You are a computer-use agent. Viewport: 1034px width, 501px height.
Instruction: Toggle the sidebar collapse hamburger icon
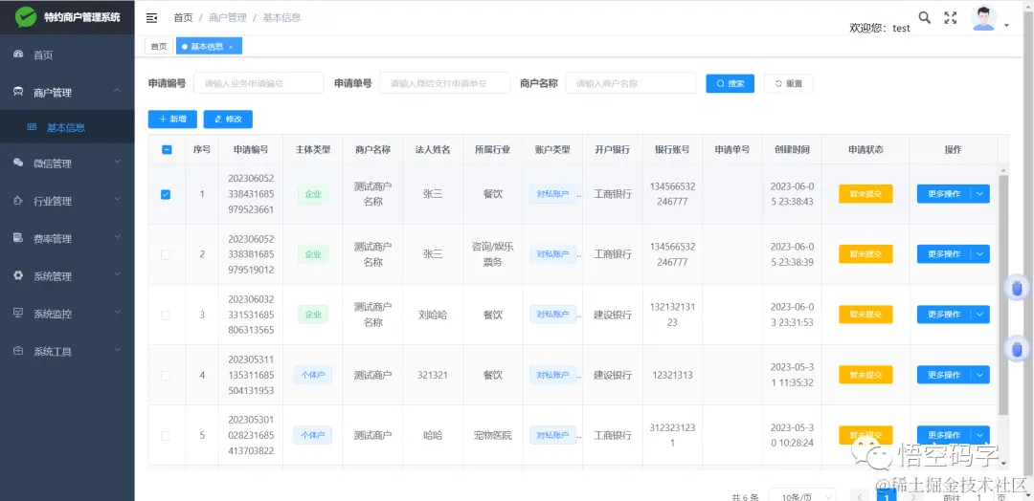tap(151, 18)
